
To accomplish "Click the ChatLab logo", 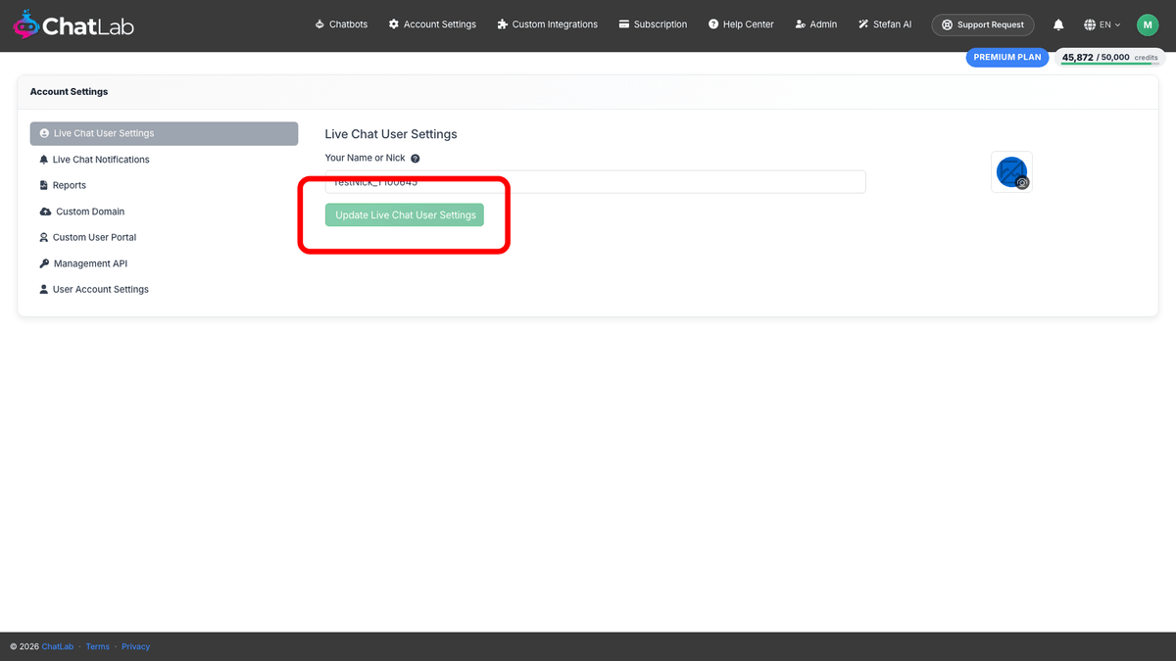I will 73,24.
